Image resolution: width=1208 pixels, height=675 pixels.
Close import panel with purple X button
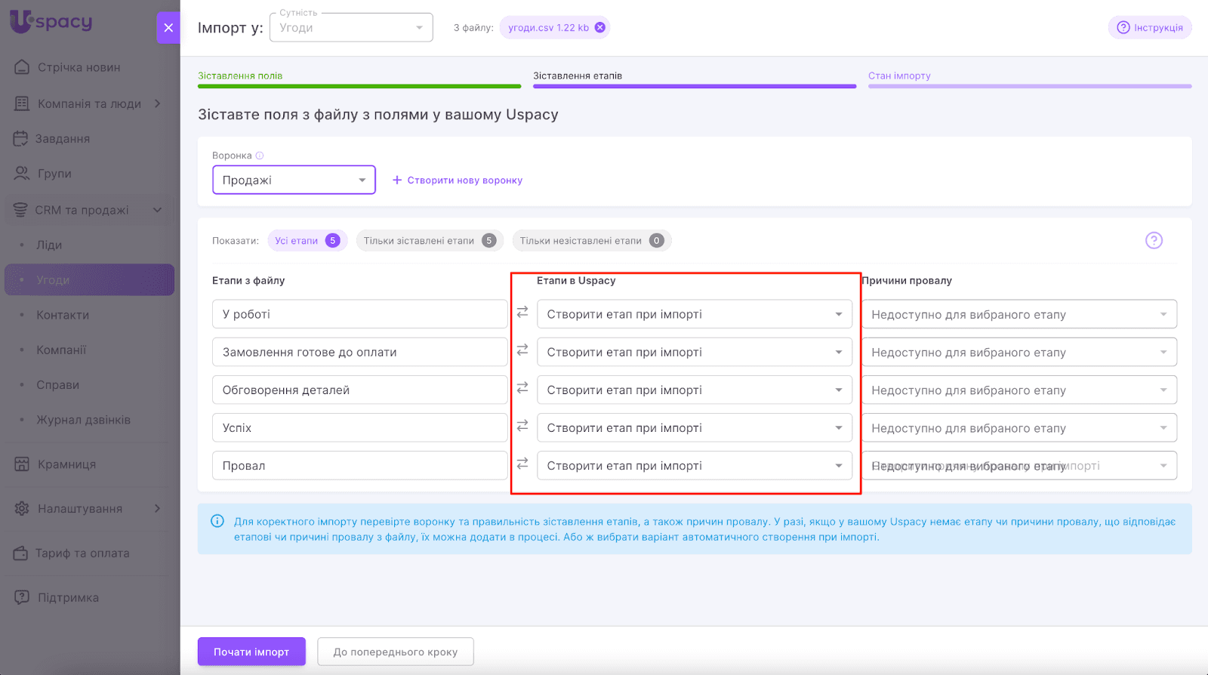pos(168,28)
